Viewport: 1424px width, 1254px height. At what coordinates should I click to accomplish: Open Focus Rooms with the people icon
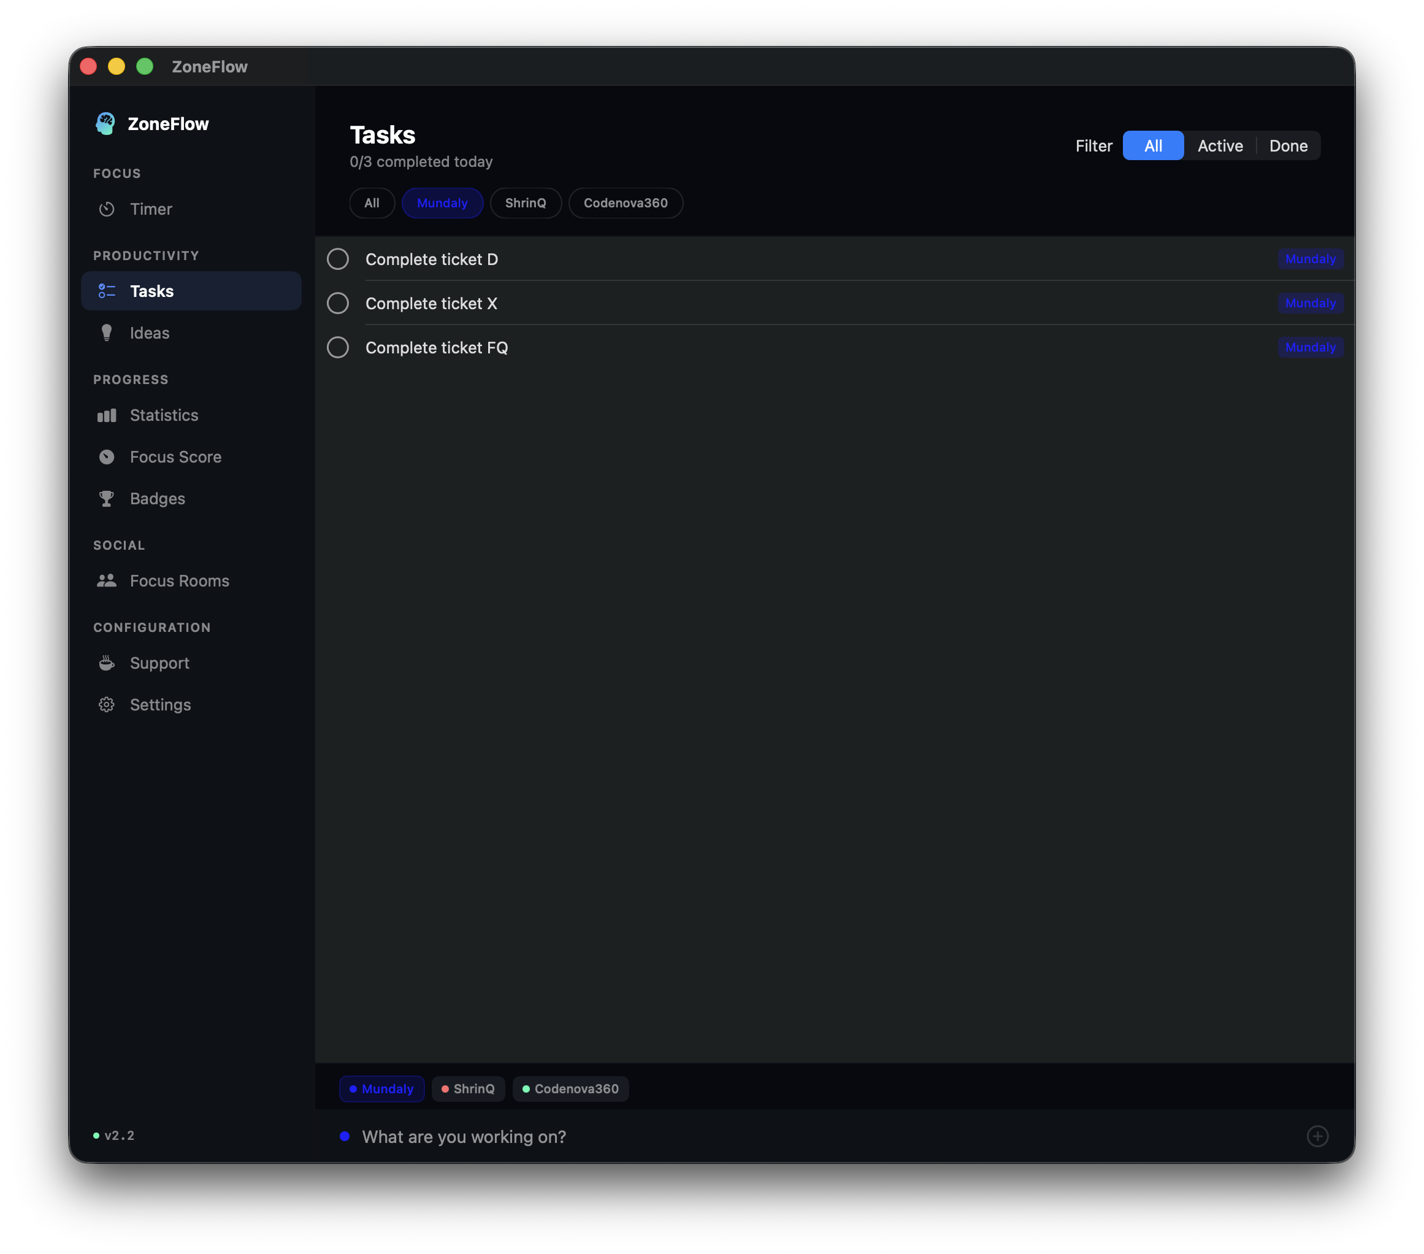[107, 580]
